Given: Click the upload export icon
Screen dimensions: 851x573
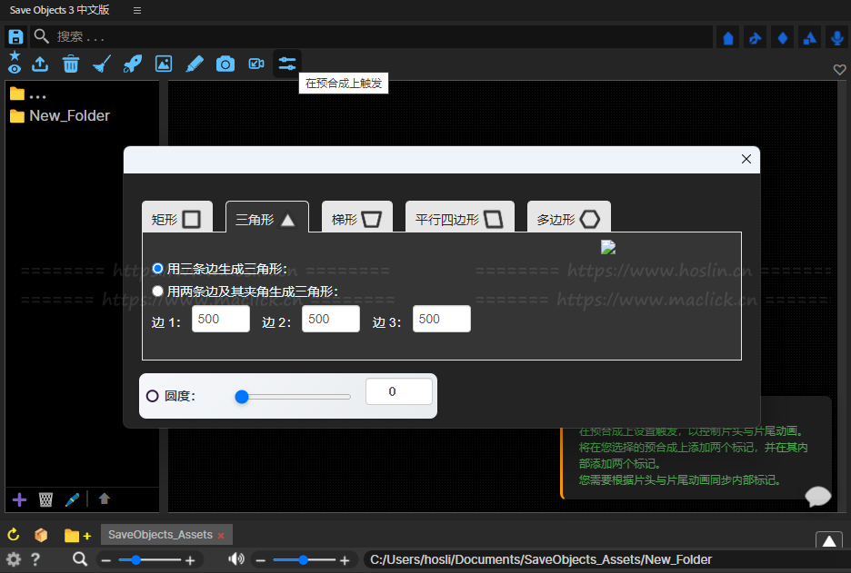Looking at the screenshot, I should pyautogui.click(x=40, y=64).
